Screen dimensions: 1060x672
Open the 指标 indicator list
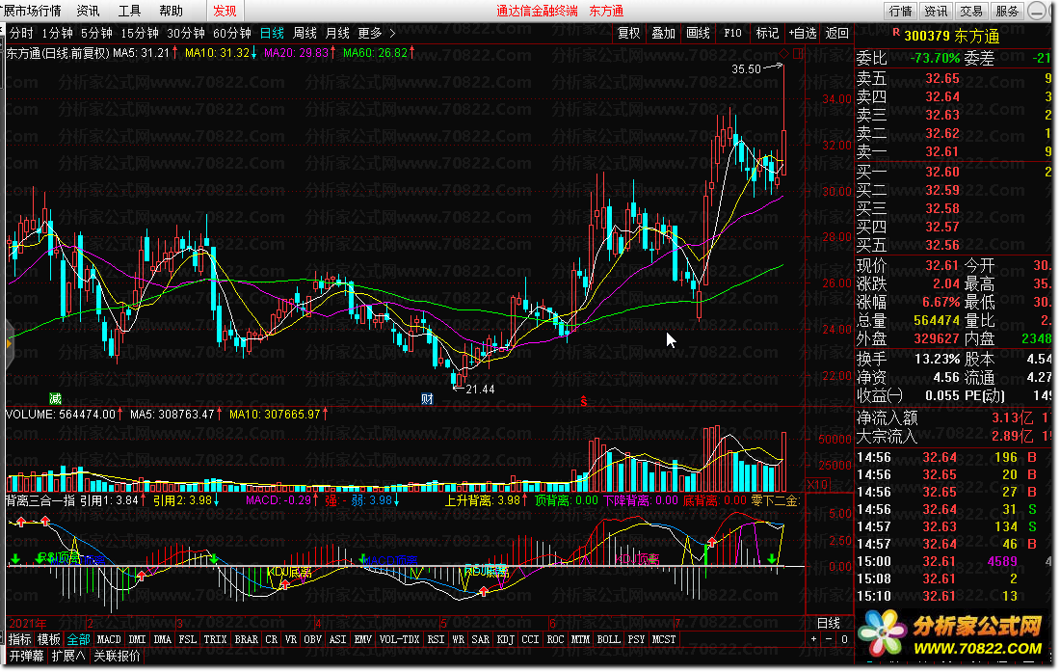19,639
